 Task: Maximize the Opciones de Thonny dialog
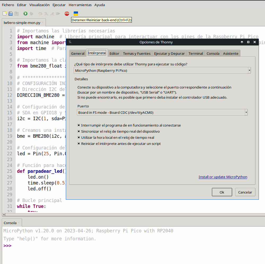click(x=248, y=42)
